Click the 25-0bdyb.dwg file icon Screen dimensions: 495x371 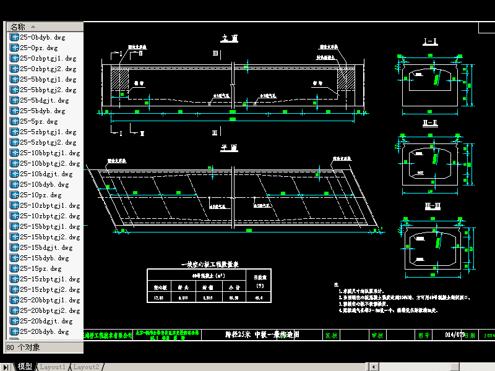click(x=14, y=37)
